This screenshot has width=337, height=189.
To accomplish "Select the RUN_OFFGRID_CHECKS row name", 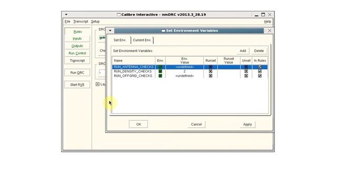I will click(x=133, y=76).
